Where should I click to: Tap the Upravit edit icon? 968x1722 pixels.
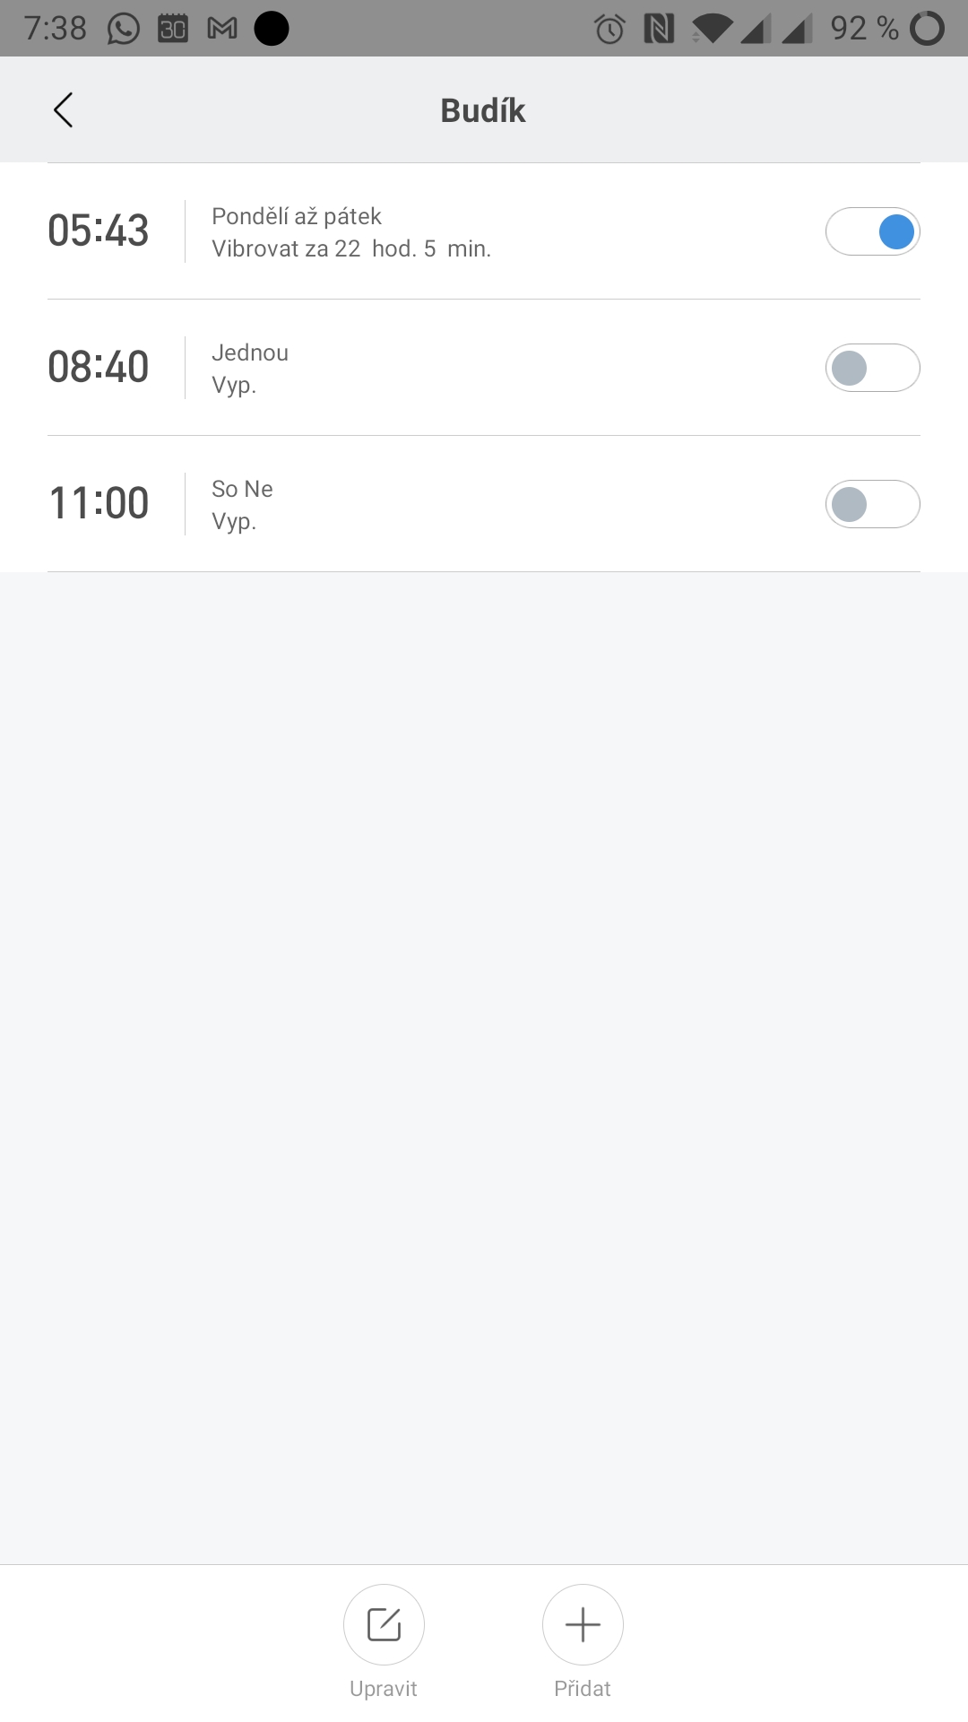[384, 1624]
